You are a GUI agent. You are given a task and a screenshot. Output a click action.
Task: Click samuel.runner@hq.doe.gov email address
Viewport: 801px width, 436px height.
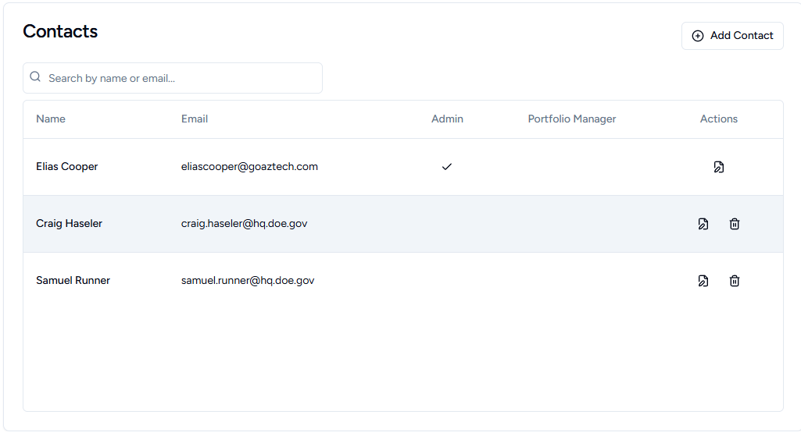coord(248,281)
